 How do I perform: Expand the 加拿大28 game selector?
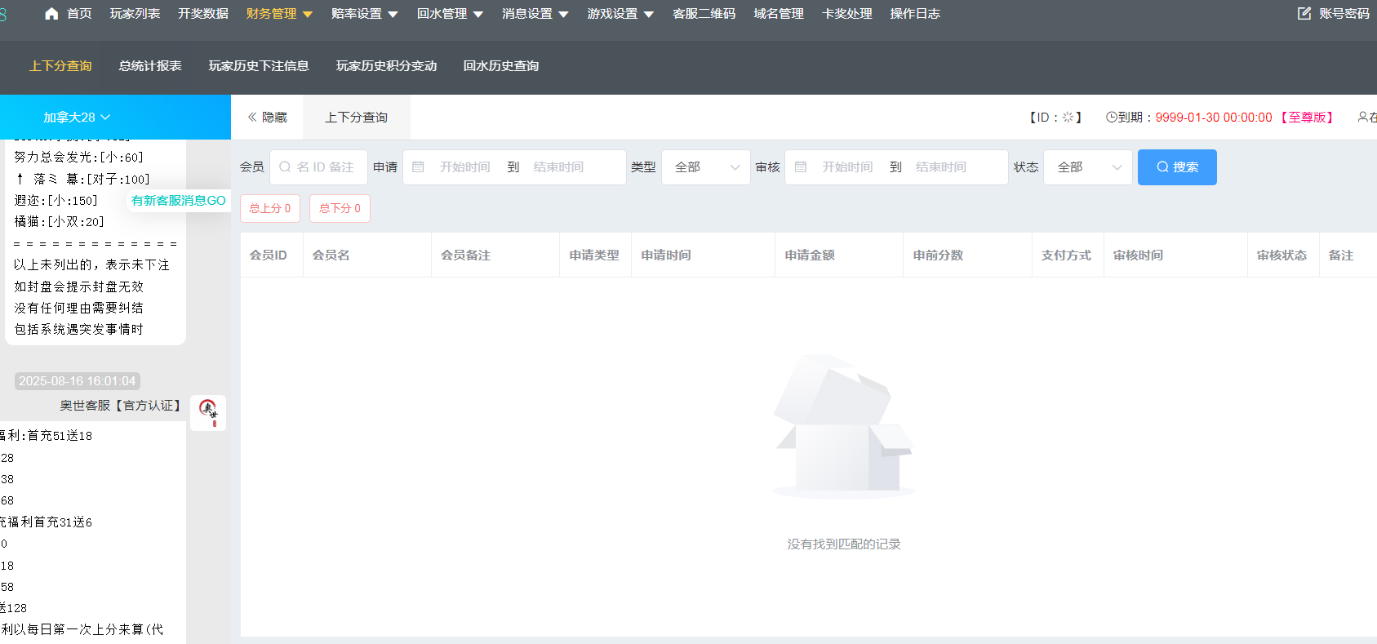point(77,118)
